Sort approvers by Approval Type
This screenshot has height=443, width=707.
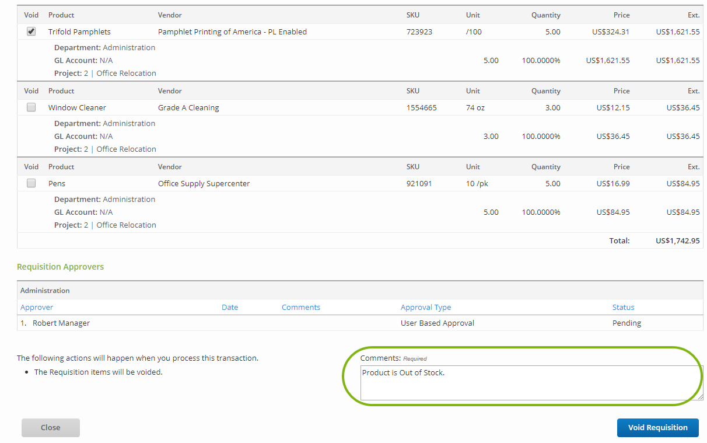tap(425, 307)
